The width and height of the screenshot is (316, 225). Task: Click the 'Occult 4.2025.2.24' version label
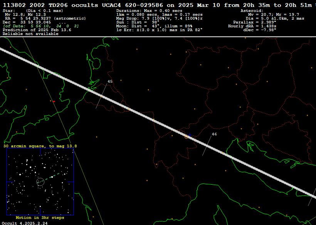click(x=25, y=223)
